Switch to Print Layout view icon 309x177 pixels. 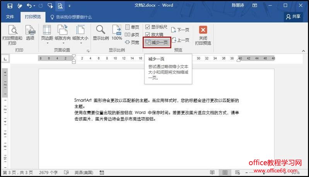coord(225,172)
